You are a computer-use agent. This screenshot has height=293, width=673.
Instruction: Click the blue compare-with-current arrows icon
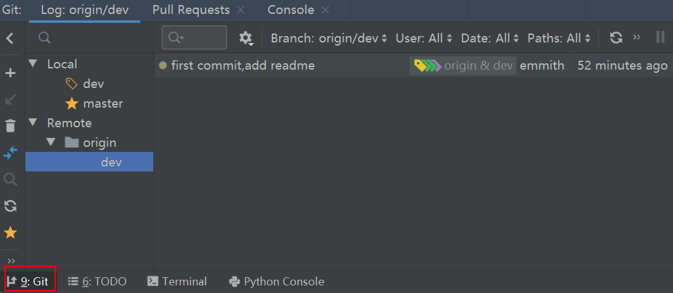10,153
